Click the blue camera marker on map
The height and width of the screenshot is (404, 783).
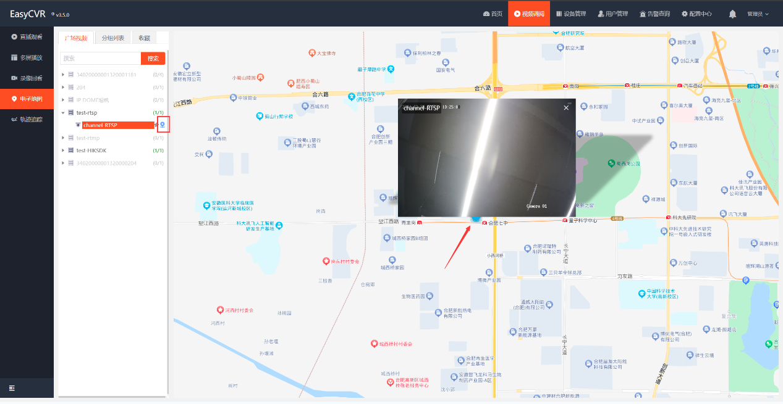(x=475, y=218)
